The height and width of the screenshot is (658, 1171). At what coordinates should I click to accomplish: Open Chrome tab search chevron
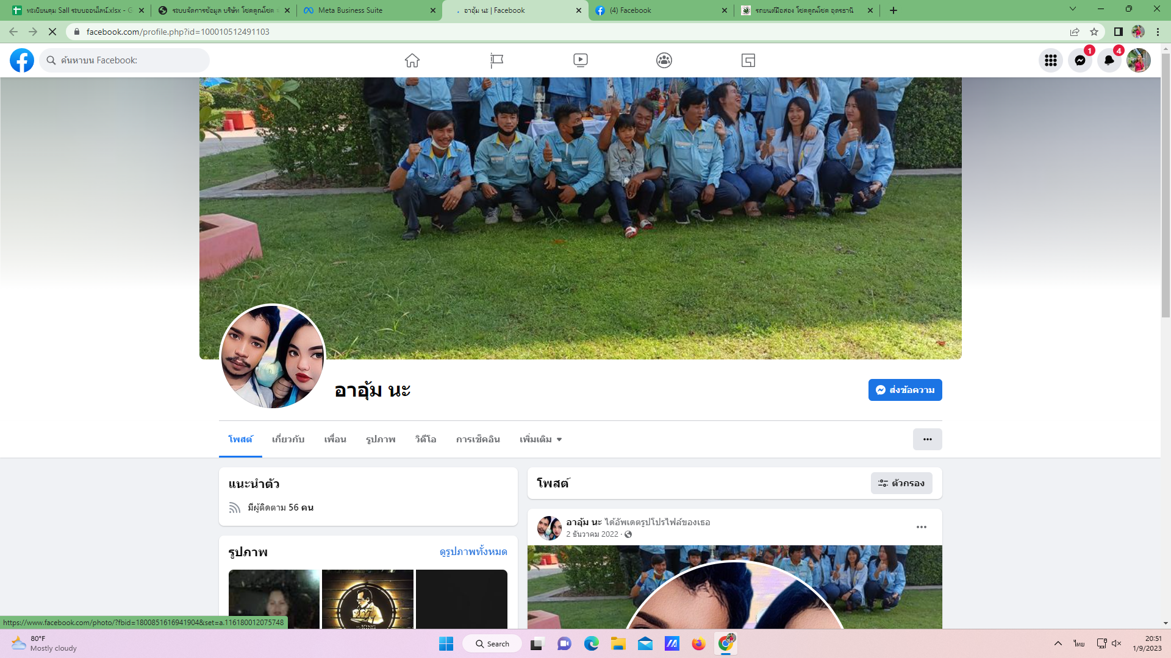click(x=1073, y=9)
